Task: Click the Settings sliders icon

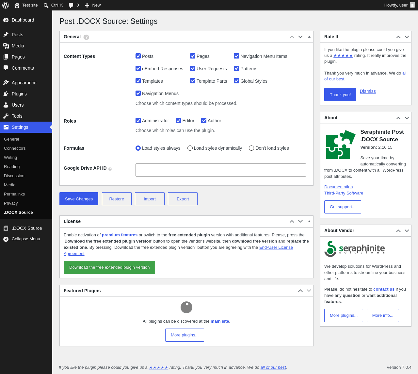Action: [x=6, y=127]
